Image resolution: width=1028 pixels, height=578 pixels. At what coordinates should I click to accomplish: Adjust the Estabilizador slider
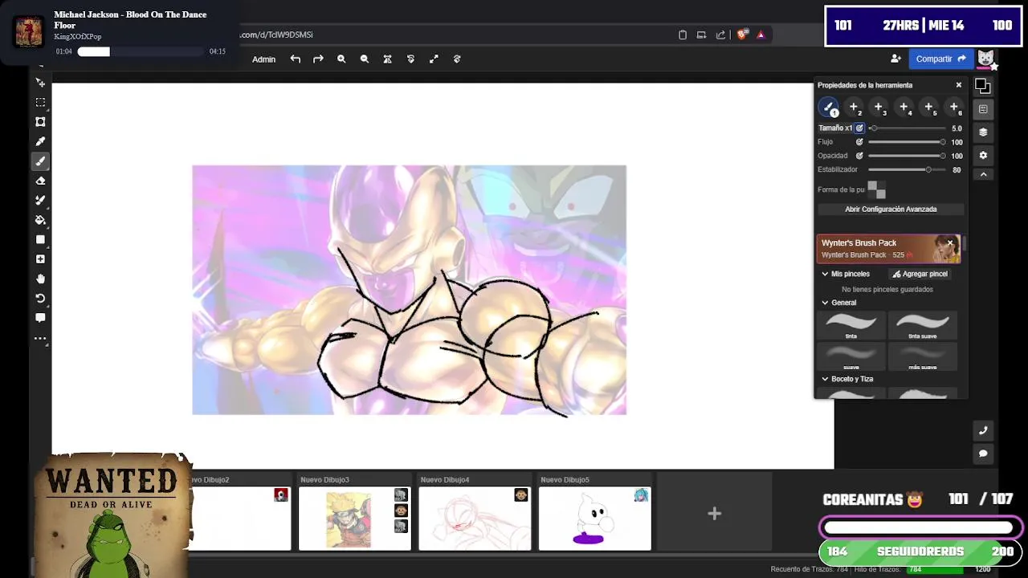click(907, 169)
